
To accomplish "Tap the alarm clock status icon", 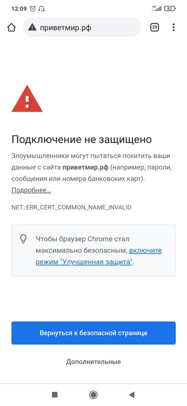I will click(33, 9).
